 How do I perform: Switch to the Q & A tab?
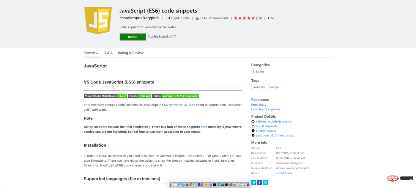pos(108,53)
